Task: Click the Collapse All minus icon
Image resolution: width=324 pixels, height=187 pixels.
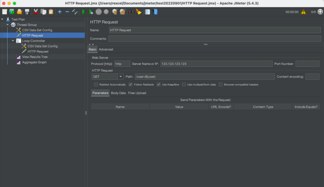Action: click(x=67, y=12)
